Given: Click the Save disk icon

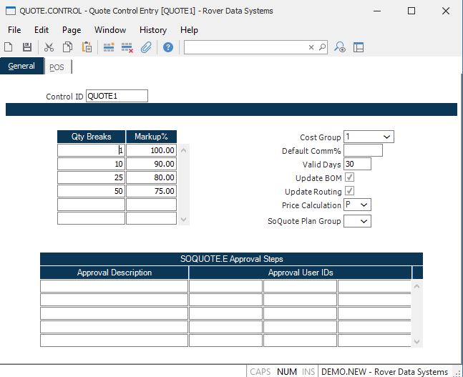Looking at the screenshot, I should [x=26, y=47].
